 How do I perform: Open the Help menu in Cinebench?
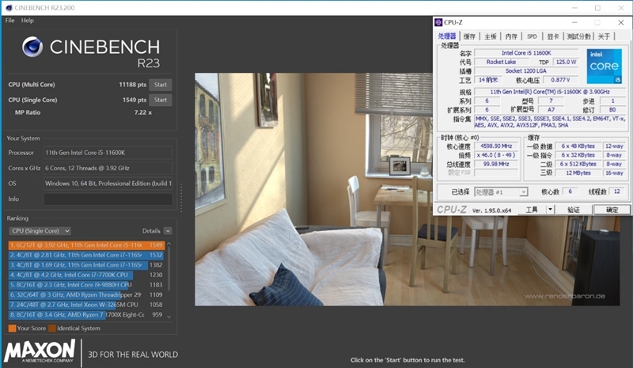point(28,21)
